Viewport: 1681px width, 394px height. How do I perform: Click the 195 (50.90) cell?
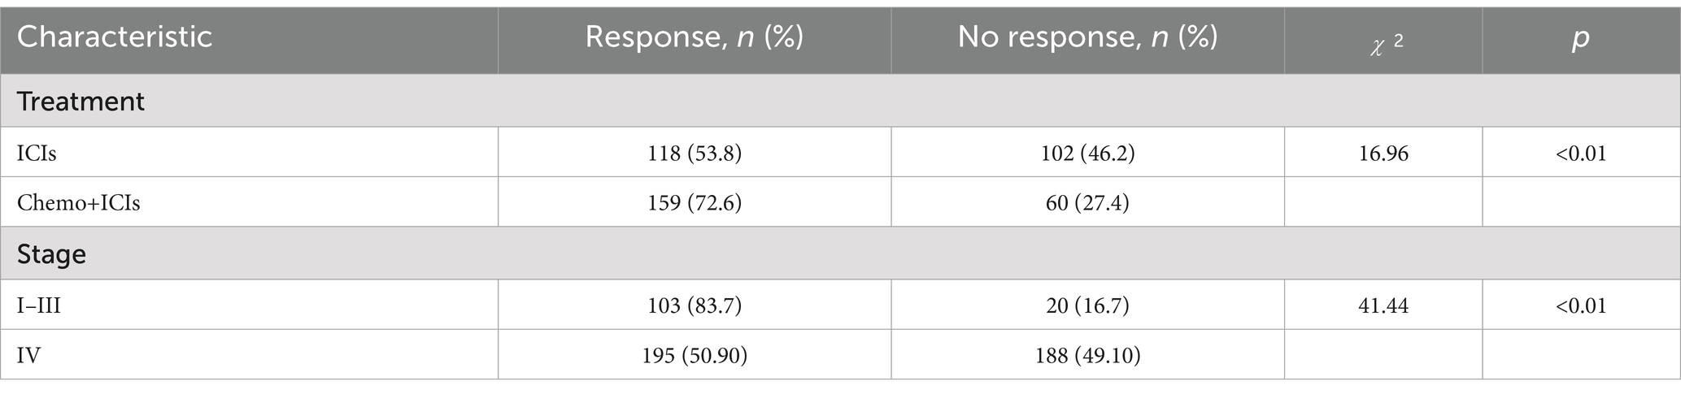click(x=695, y=355)
